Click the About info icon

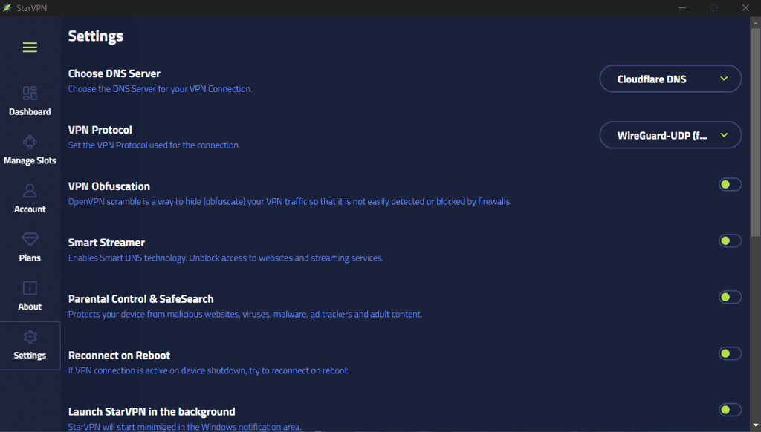(30, 288)
